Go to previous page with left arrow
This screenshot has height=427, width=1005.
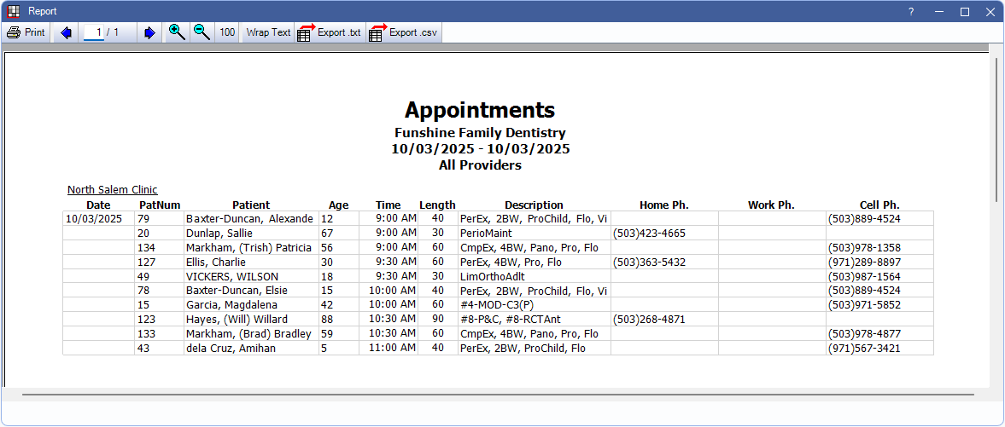67,32
